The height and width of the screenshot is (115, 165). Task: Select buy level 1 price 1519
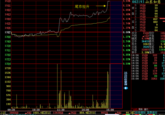pyautogui.click(x=143, y=19)
